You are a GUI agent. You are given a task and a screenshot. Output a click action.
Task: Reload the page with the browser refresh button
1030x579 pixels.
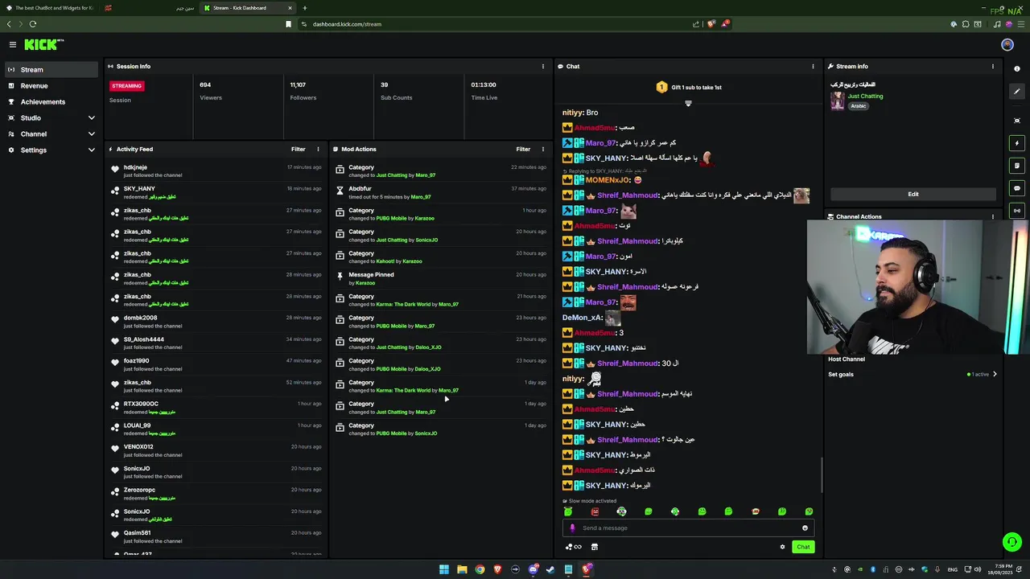coord(33,24)
